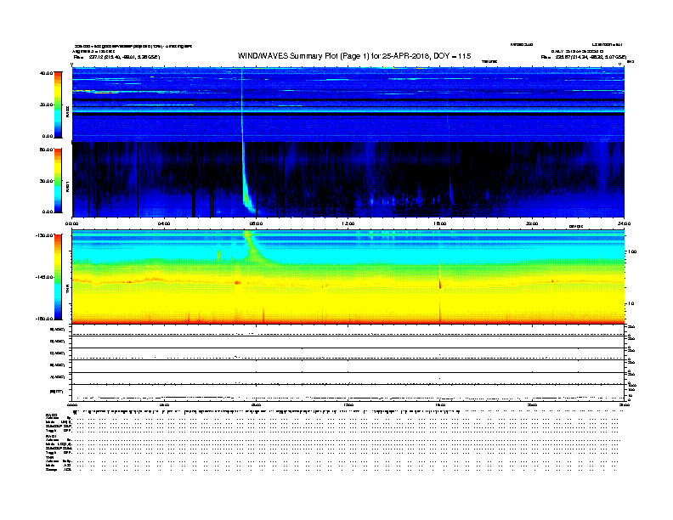This screenshot has width=673, height=520.
Task: Click the 16:00 label on the lower time axis
Action: [440, 404]
